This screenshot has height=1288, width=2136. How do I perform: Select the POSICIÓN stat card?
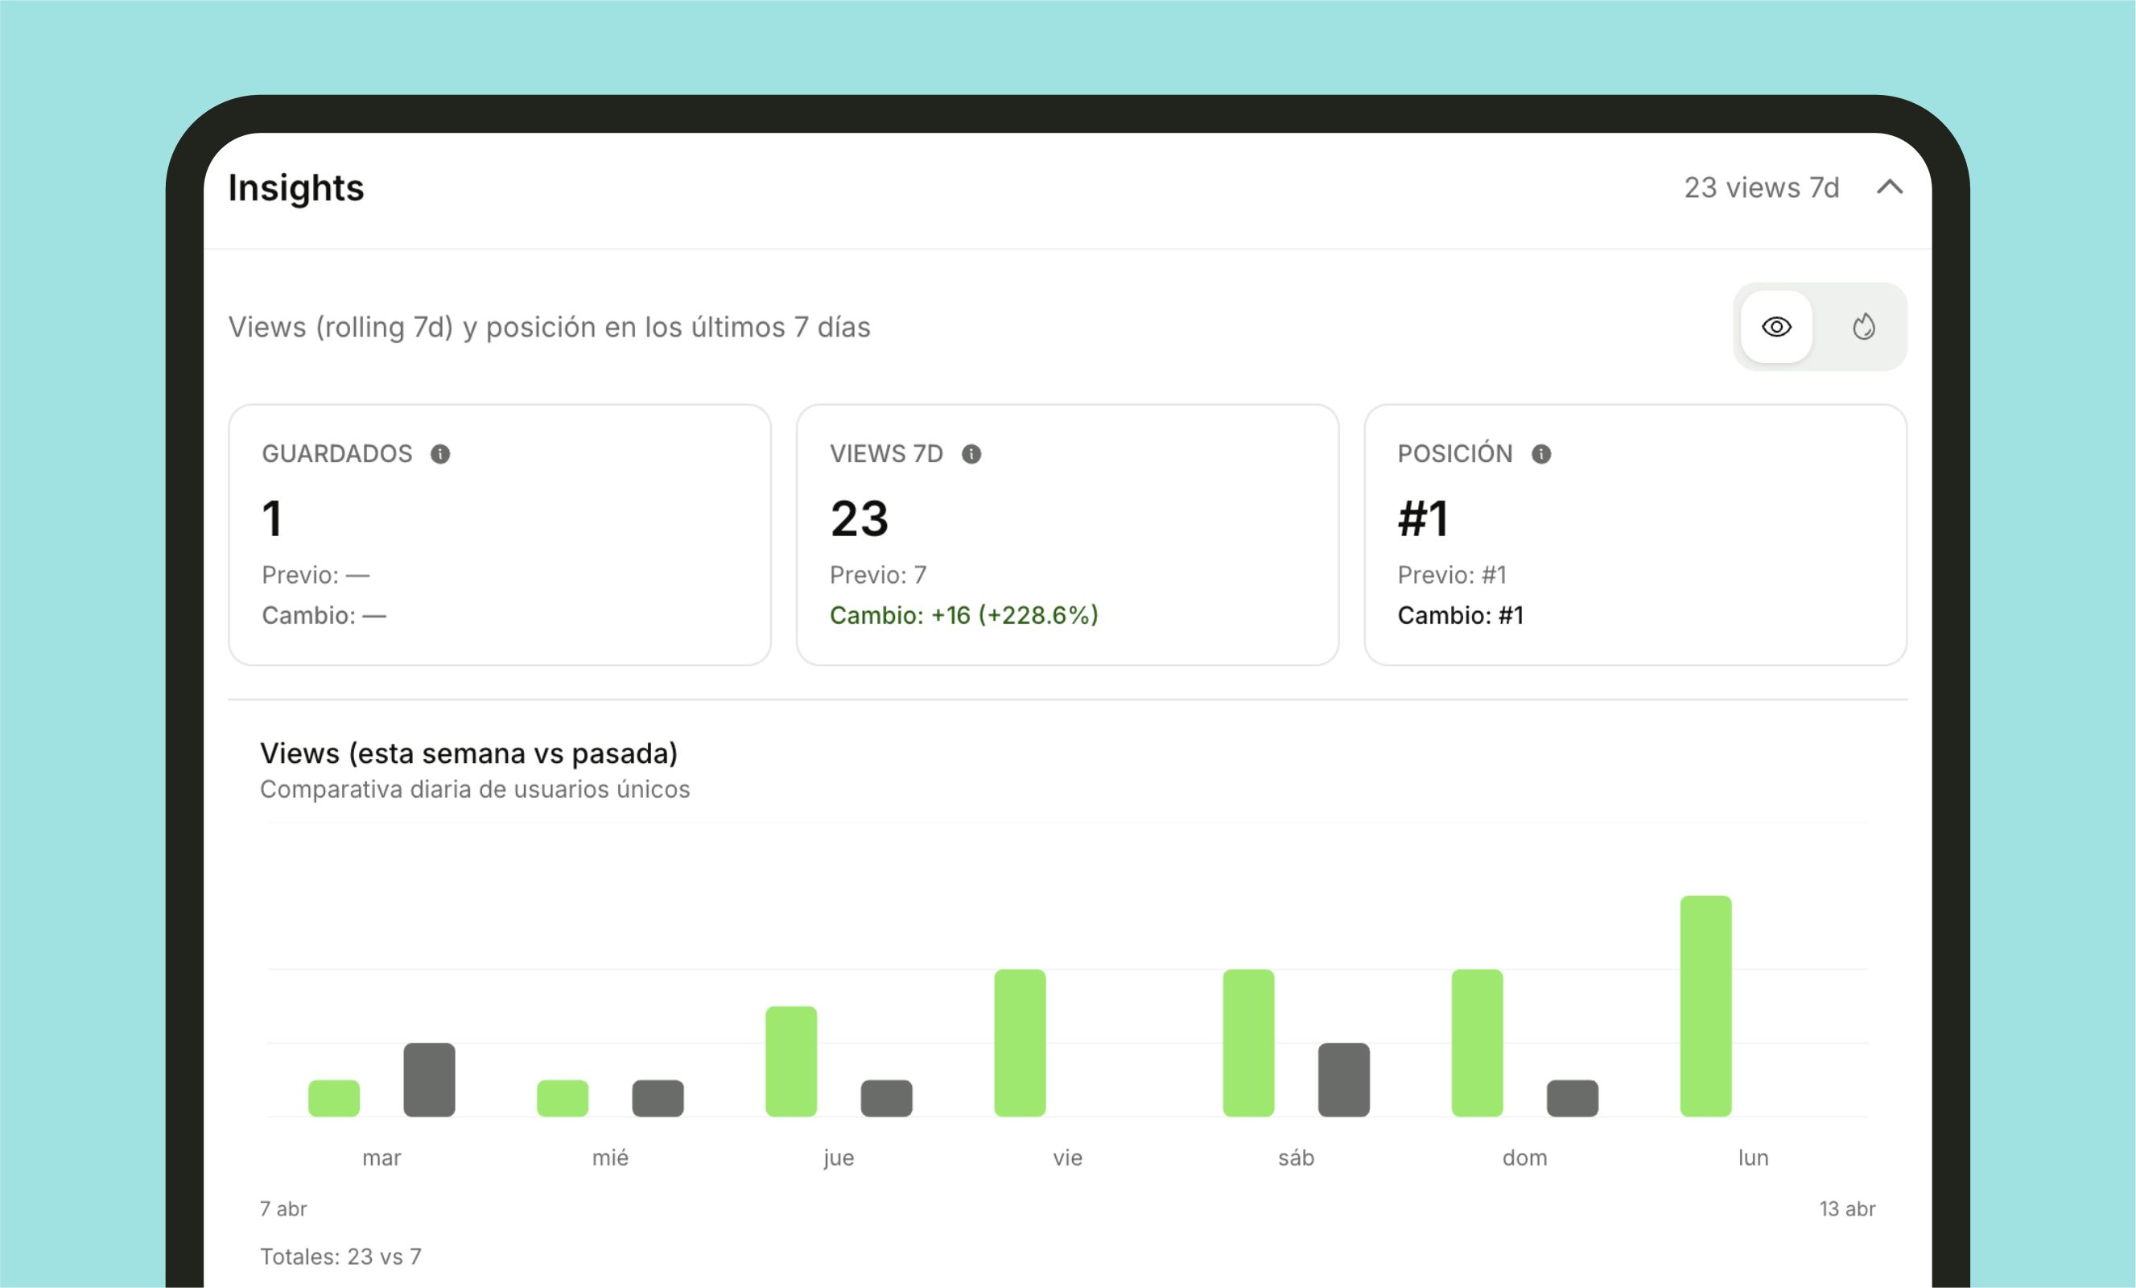tap(1635, 535)
